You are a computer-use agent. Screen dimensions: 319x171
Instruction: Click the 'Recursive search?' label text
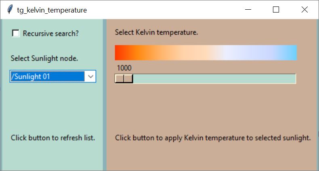pyautogui.click(x=50, y=34)
